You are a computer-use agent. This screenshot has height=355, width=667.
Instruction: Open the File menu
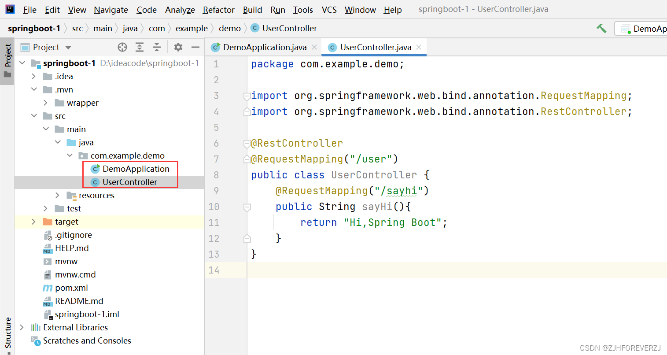tap(30, 10)
